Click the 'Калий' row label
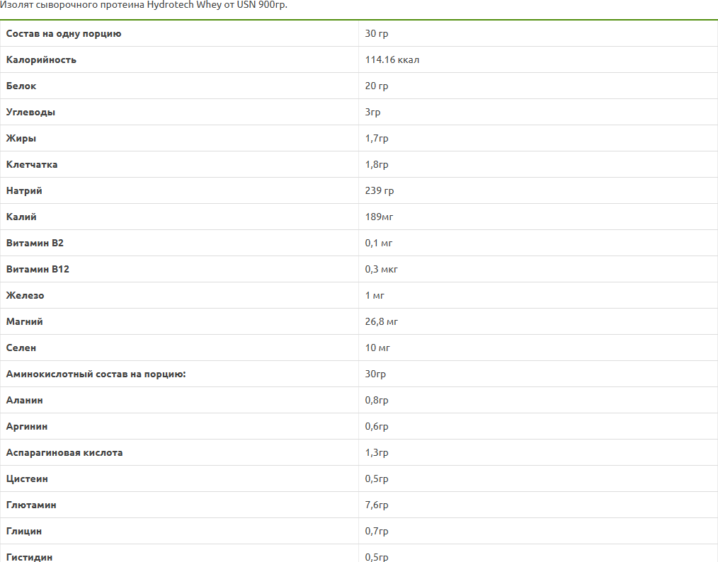The height and width of the screenshot is (562, 718). [21, 217]
